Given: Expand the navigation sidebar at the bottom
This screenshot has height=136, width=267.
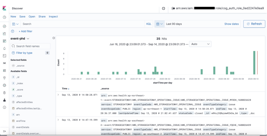Looking at the screenshot, I should [x=4, y=131].
